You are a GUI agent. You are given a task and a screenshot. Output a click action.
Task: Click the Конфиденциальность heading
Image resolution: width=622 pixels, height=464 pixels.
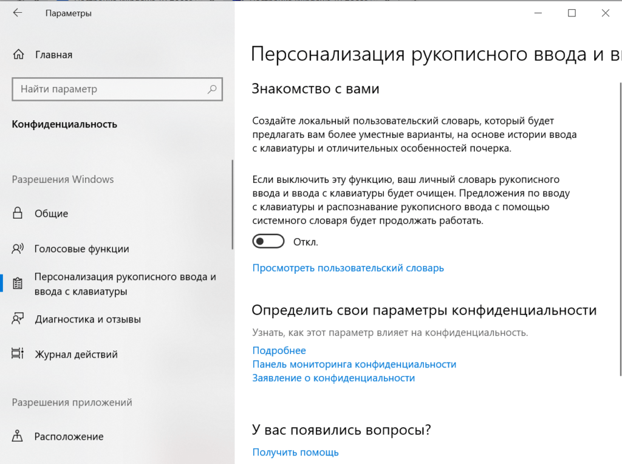[64, 124]
